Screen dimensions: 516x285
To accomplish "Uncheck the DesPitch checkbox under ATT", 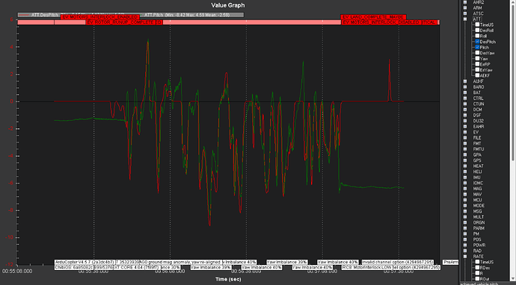I will [x=477, y=42].
